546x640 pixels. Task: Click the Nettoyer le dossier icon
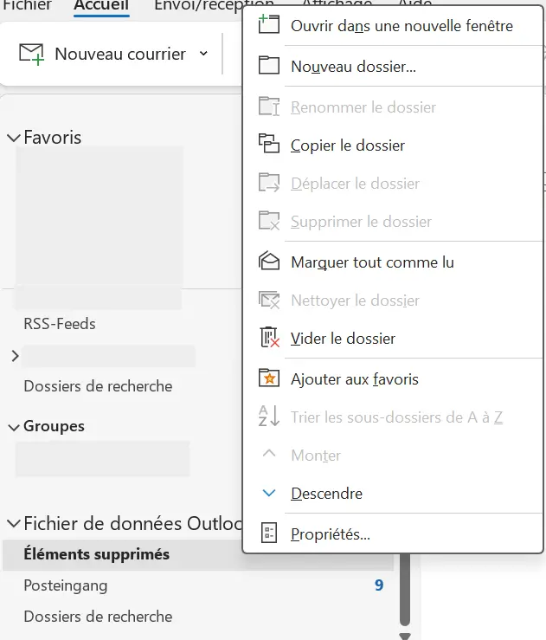click(269, 300)
